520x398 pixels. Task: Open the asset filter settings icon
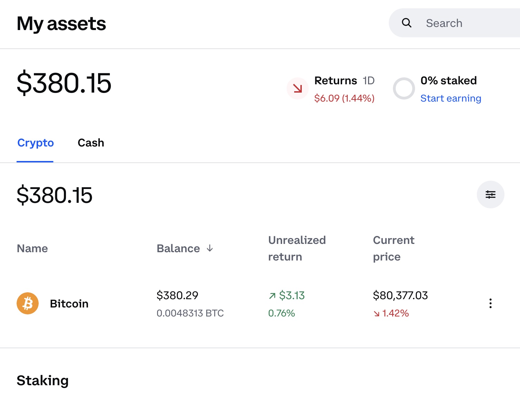point(490,195)
